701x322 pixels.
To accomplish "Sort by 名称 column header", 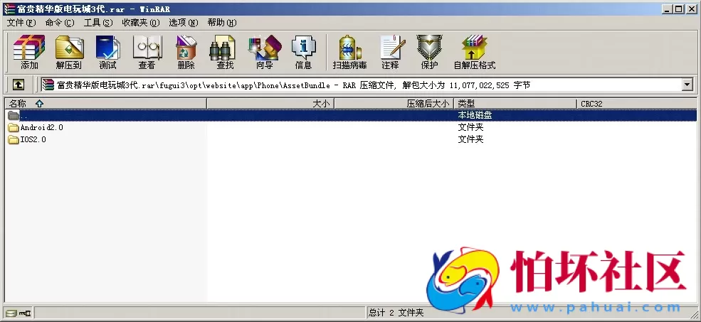I will click(x=105, y=104).
